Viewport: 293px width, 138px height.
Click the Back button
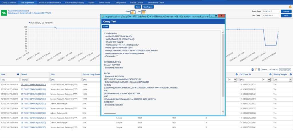[x=138, y=7]
